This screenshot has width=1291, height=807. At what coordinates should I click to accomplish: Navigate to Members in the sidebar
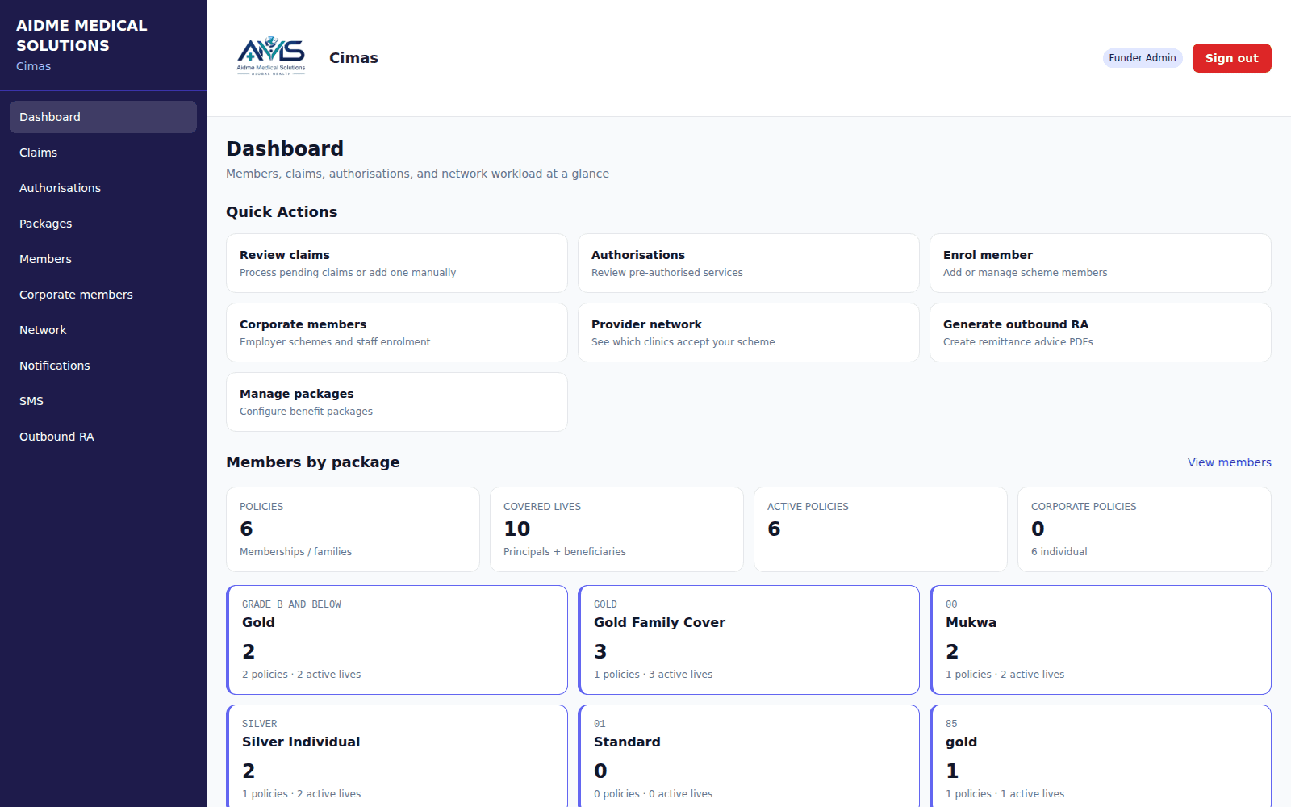[103, 259]
